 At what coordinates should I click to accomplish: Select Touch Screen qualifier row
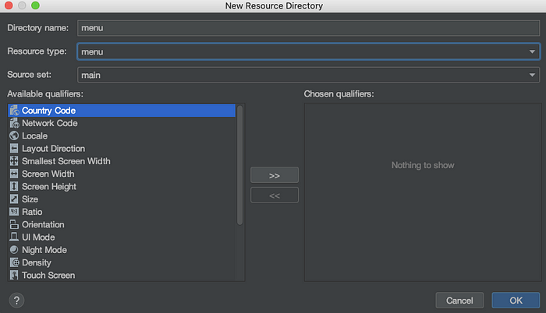pos(122,275)
